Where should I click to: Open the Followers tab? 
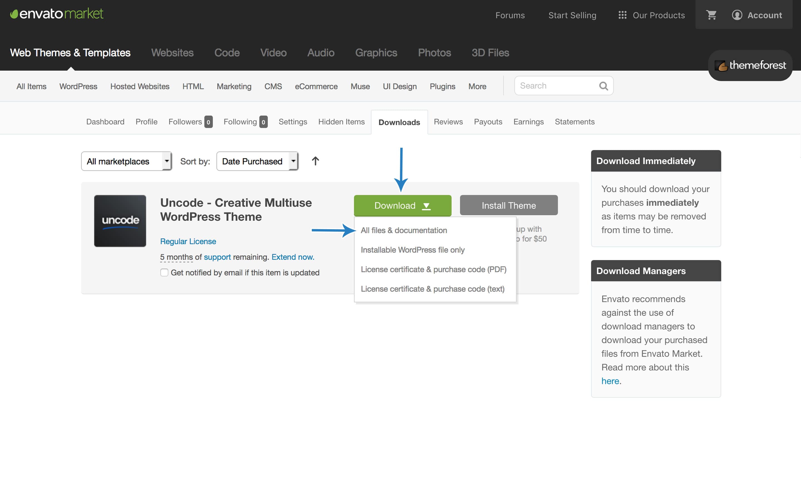click(x=191, y=122)
